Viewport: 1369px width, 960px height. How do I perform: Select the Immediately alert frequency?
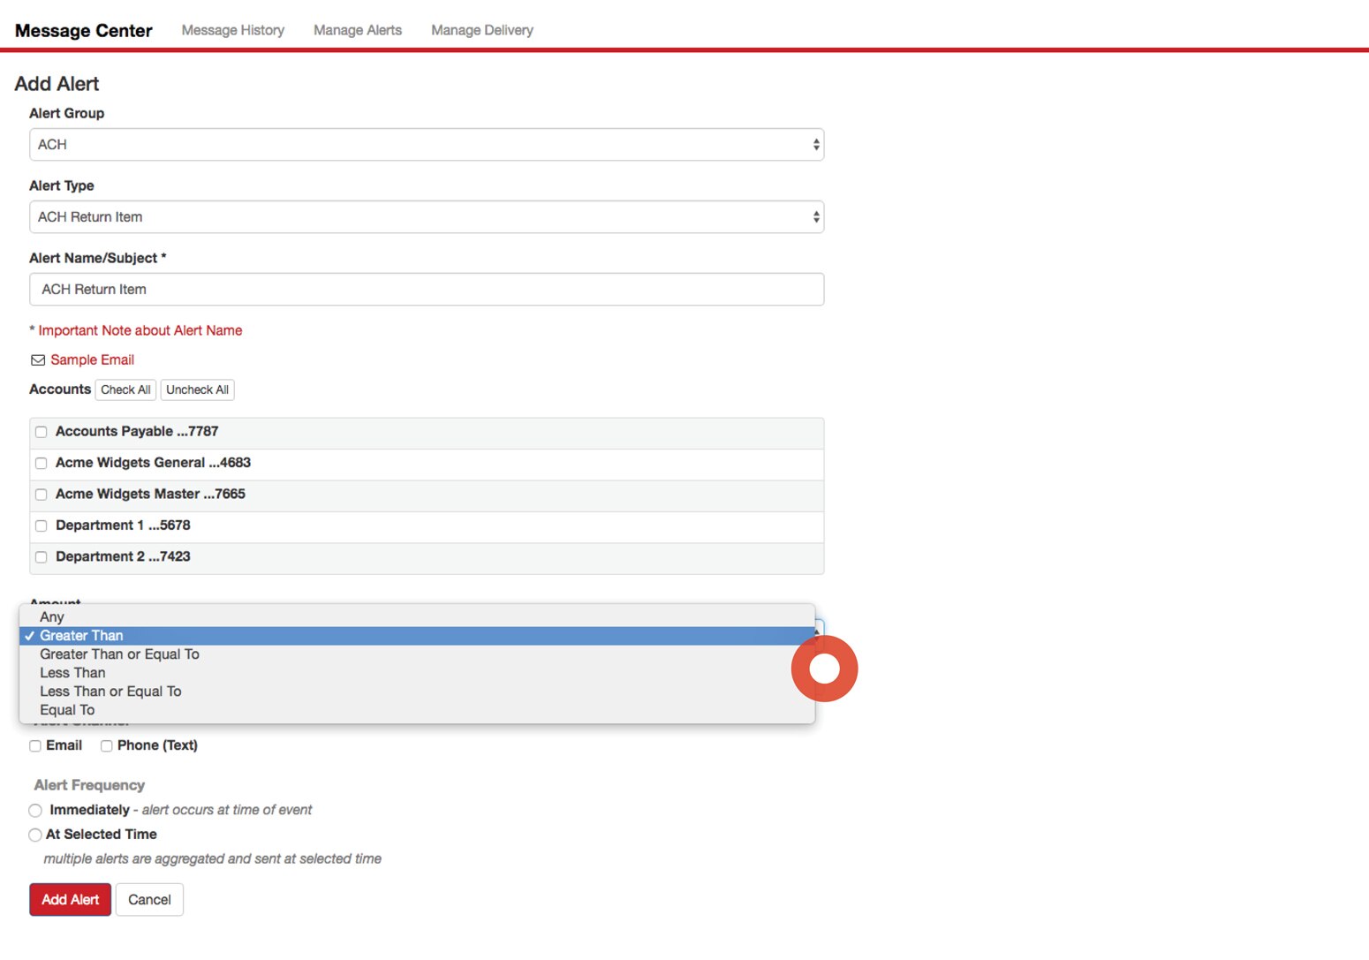coord(35,810)
